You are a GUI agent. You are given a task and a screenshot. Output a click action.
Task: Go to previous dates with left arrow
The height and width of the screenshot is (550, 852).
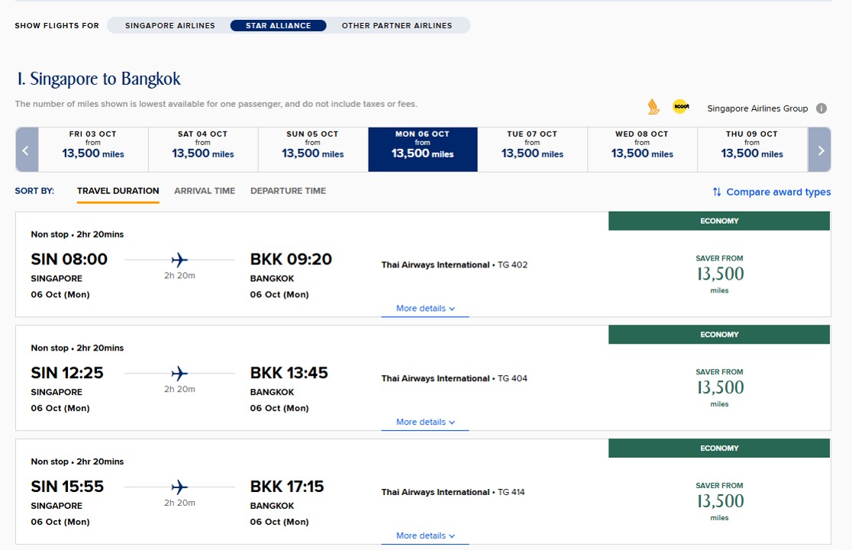(26, 150)
